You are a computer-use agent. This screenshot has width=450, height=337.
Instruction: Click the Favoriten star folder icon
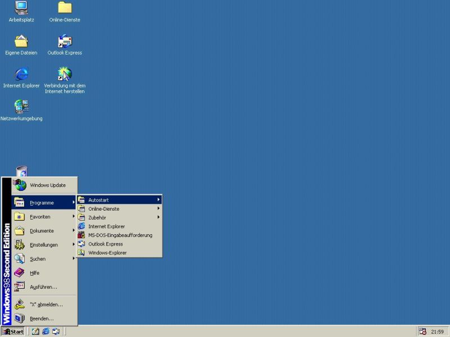click(20, 217)
